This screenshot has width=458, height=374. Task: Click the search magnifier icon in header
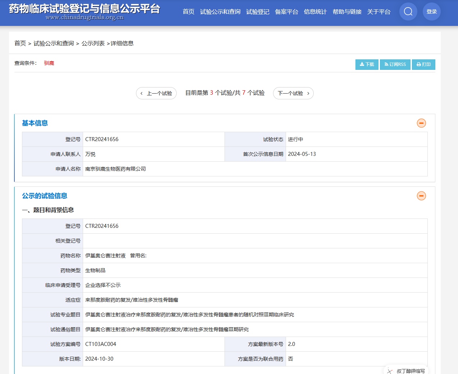click(408, 12)
